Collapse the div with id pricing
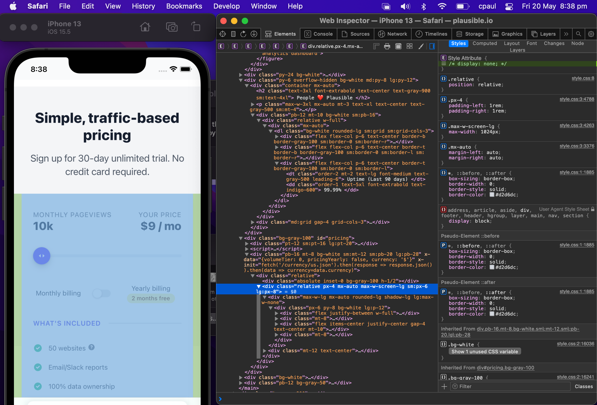597x405 pixels. (241, 238)
